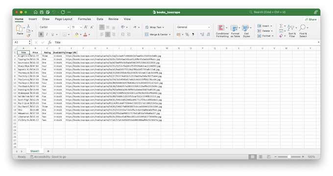The image size is (333, 176).
Task: Add a new sheet with plus button
Action: point(48,151)
